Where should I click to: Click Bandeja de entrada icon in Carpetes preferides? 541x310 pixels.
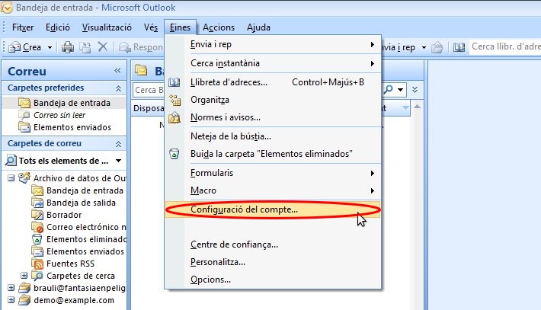click(x=24, y=103)
